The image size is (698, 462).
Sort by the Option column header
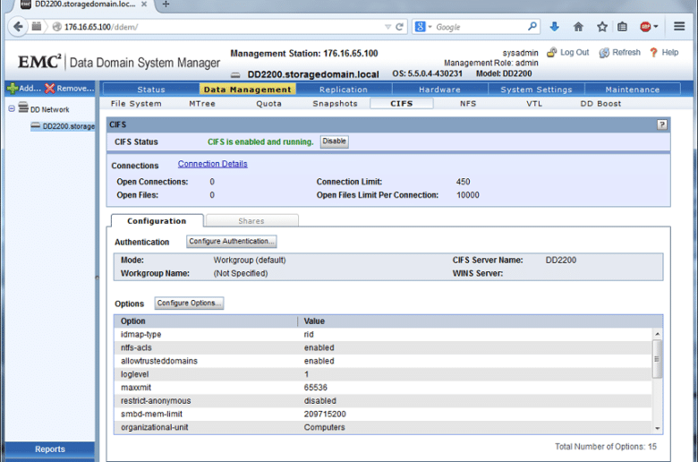point(206,321)
